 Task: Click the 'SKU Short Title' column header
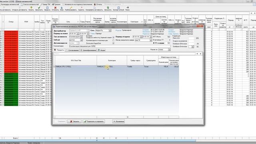point(76,60)
